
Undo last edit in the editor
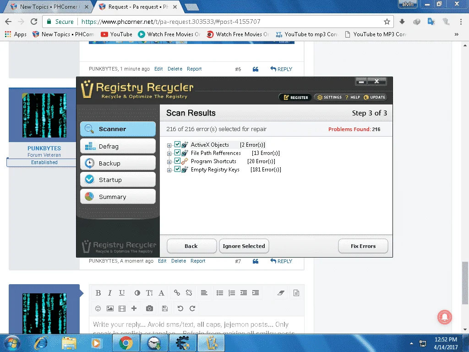click(180, 308)
